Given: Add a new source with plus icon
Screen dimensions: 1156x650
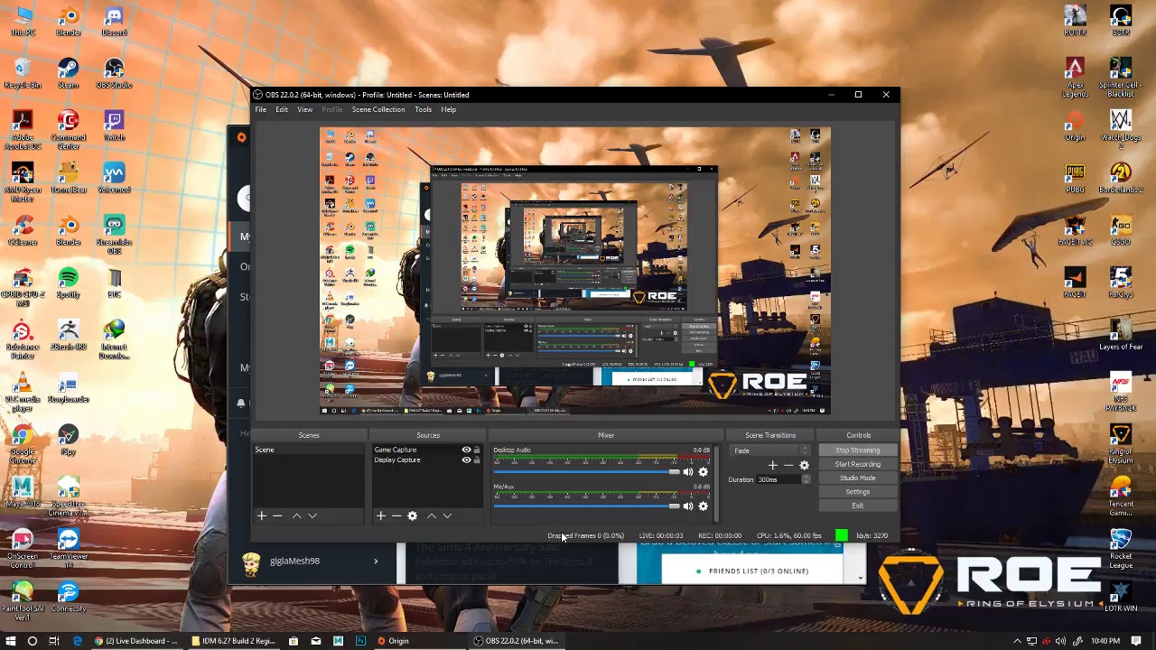Looking at the screenshot, I should (380, 515).
